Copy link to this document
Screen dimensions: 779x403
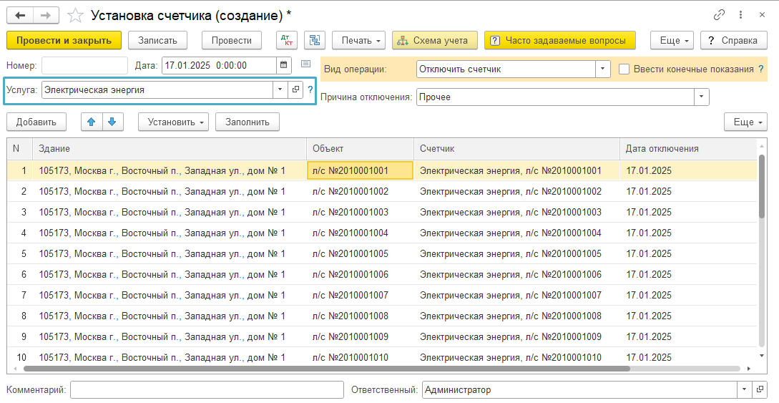point(719,15)
